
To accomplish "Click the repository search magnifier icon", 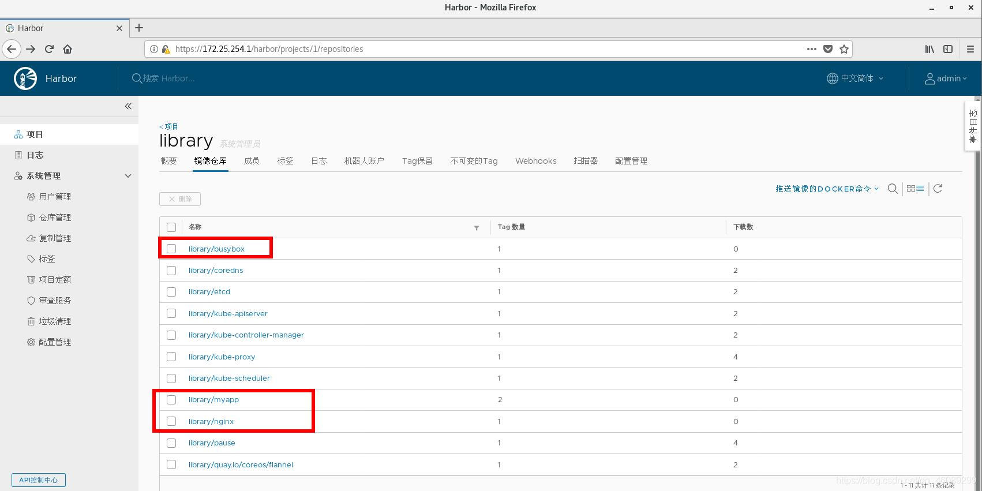I will (x=893, y=189).
